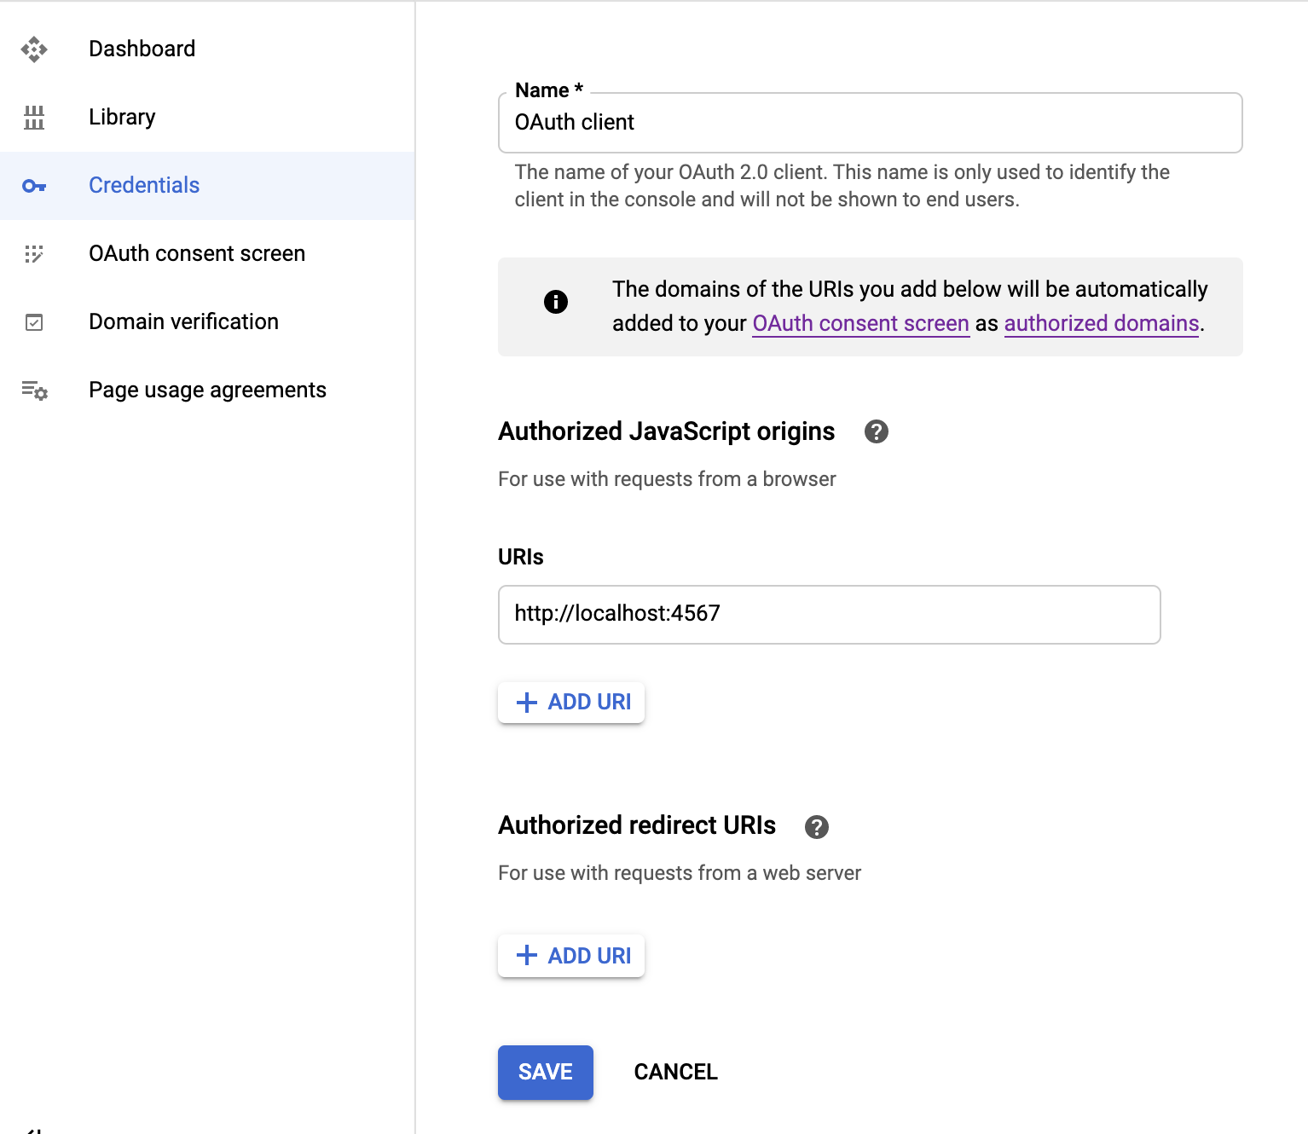Add URI under Authorized JavaScript origins
This screenshot has width=1308, height=1134.
click(x=571, y=702)
